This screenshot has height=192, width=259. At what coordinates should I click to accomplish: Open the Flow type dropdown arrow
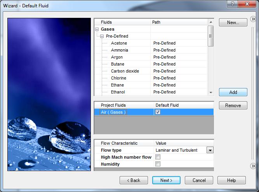(x=210, y=150)
